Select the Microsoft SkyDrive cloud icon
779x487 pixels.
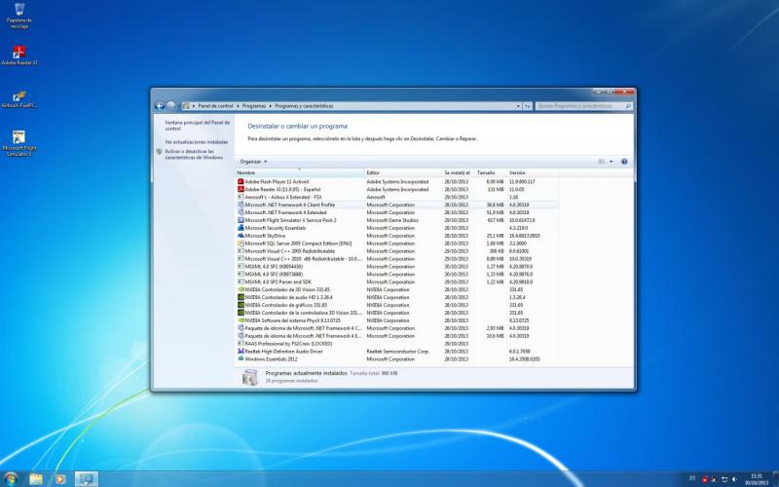click(241, 236)
